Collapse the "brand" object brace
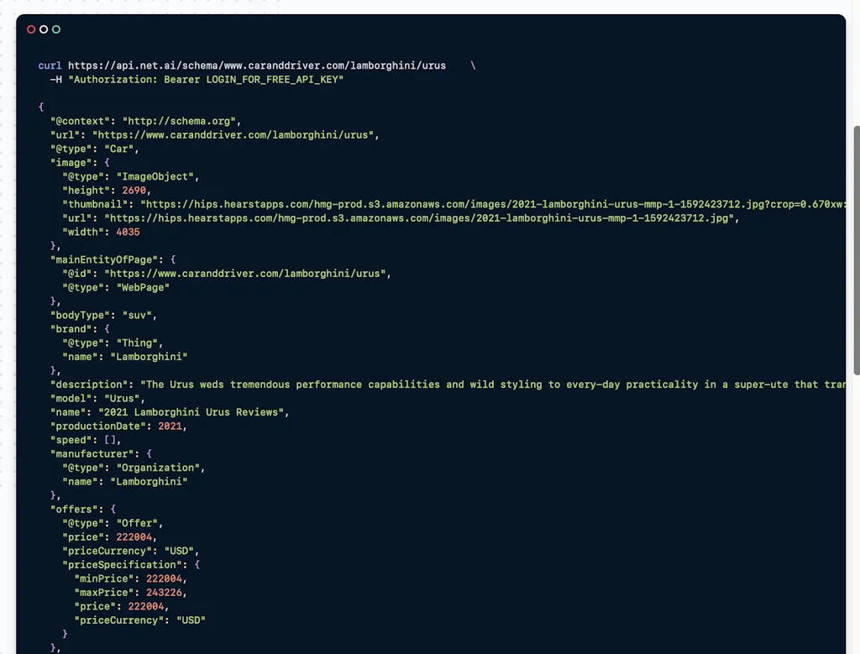Image resolution: width=860 pixels, height=654 pixels. pos(107,329)
